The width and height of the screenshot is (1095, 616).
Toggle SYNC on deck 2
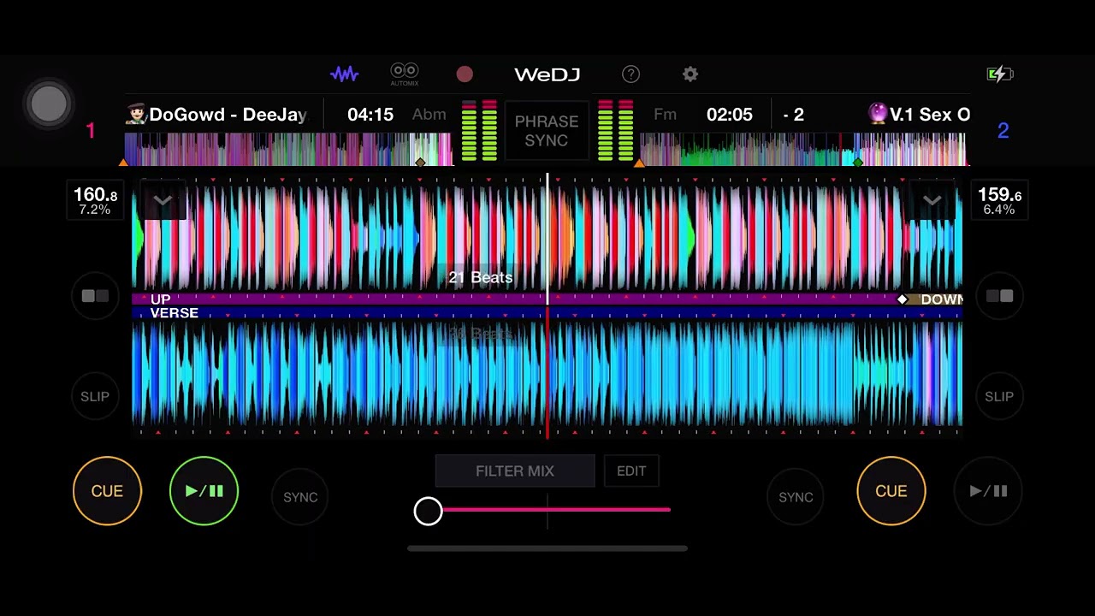point(796,497)
